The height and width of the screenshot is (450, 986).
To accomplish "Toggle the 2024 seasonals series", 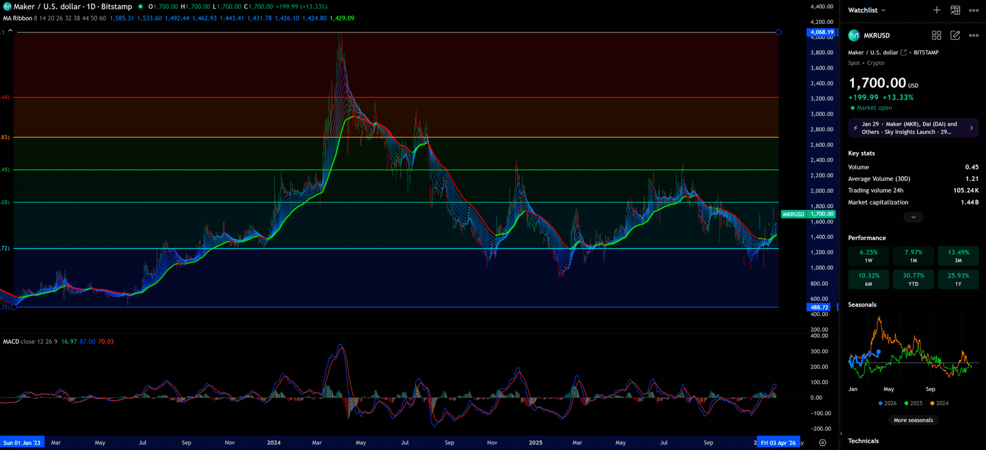I will tap(939, 403).
